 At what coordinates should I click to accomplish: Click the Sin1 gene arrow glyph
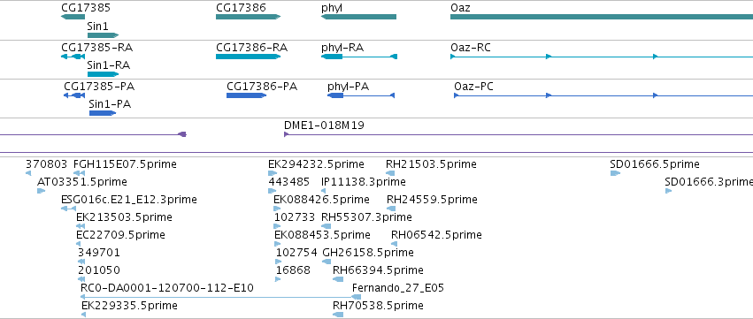[103, 35]
